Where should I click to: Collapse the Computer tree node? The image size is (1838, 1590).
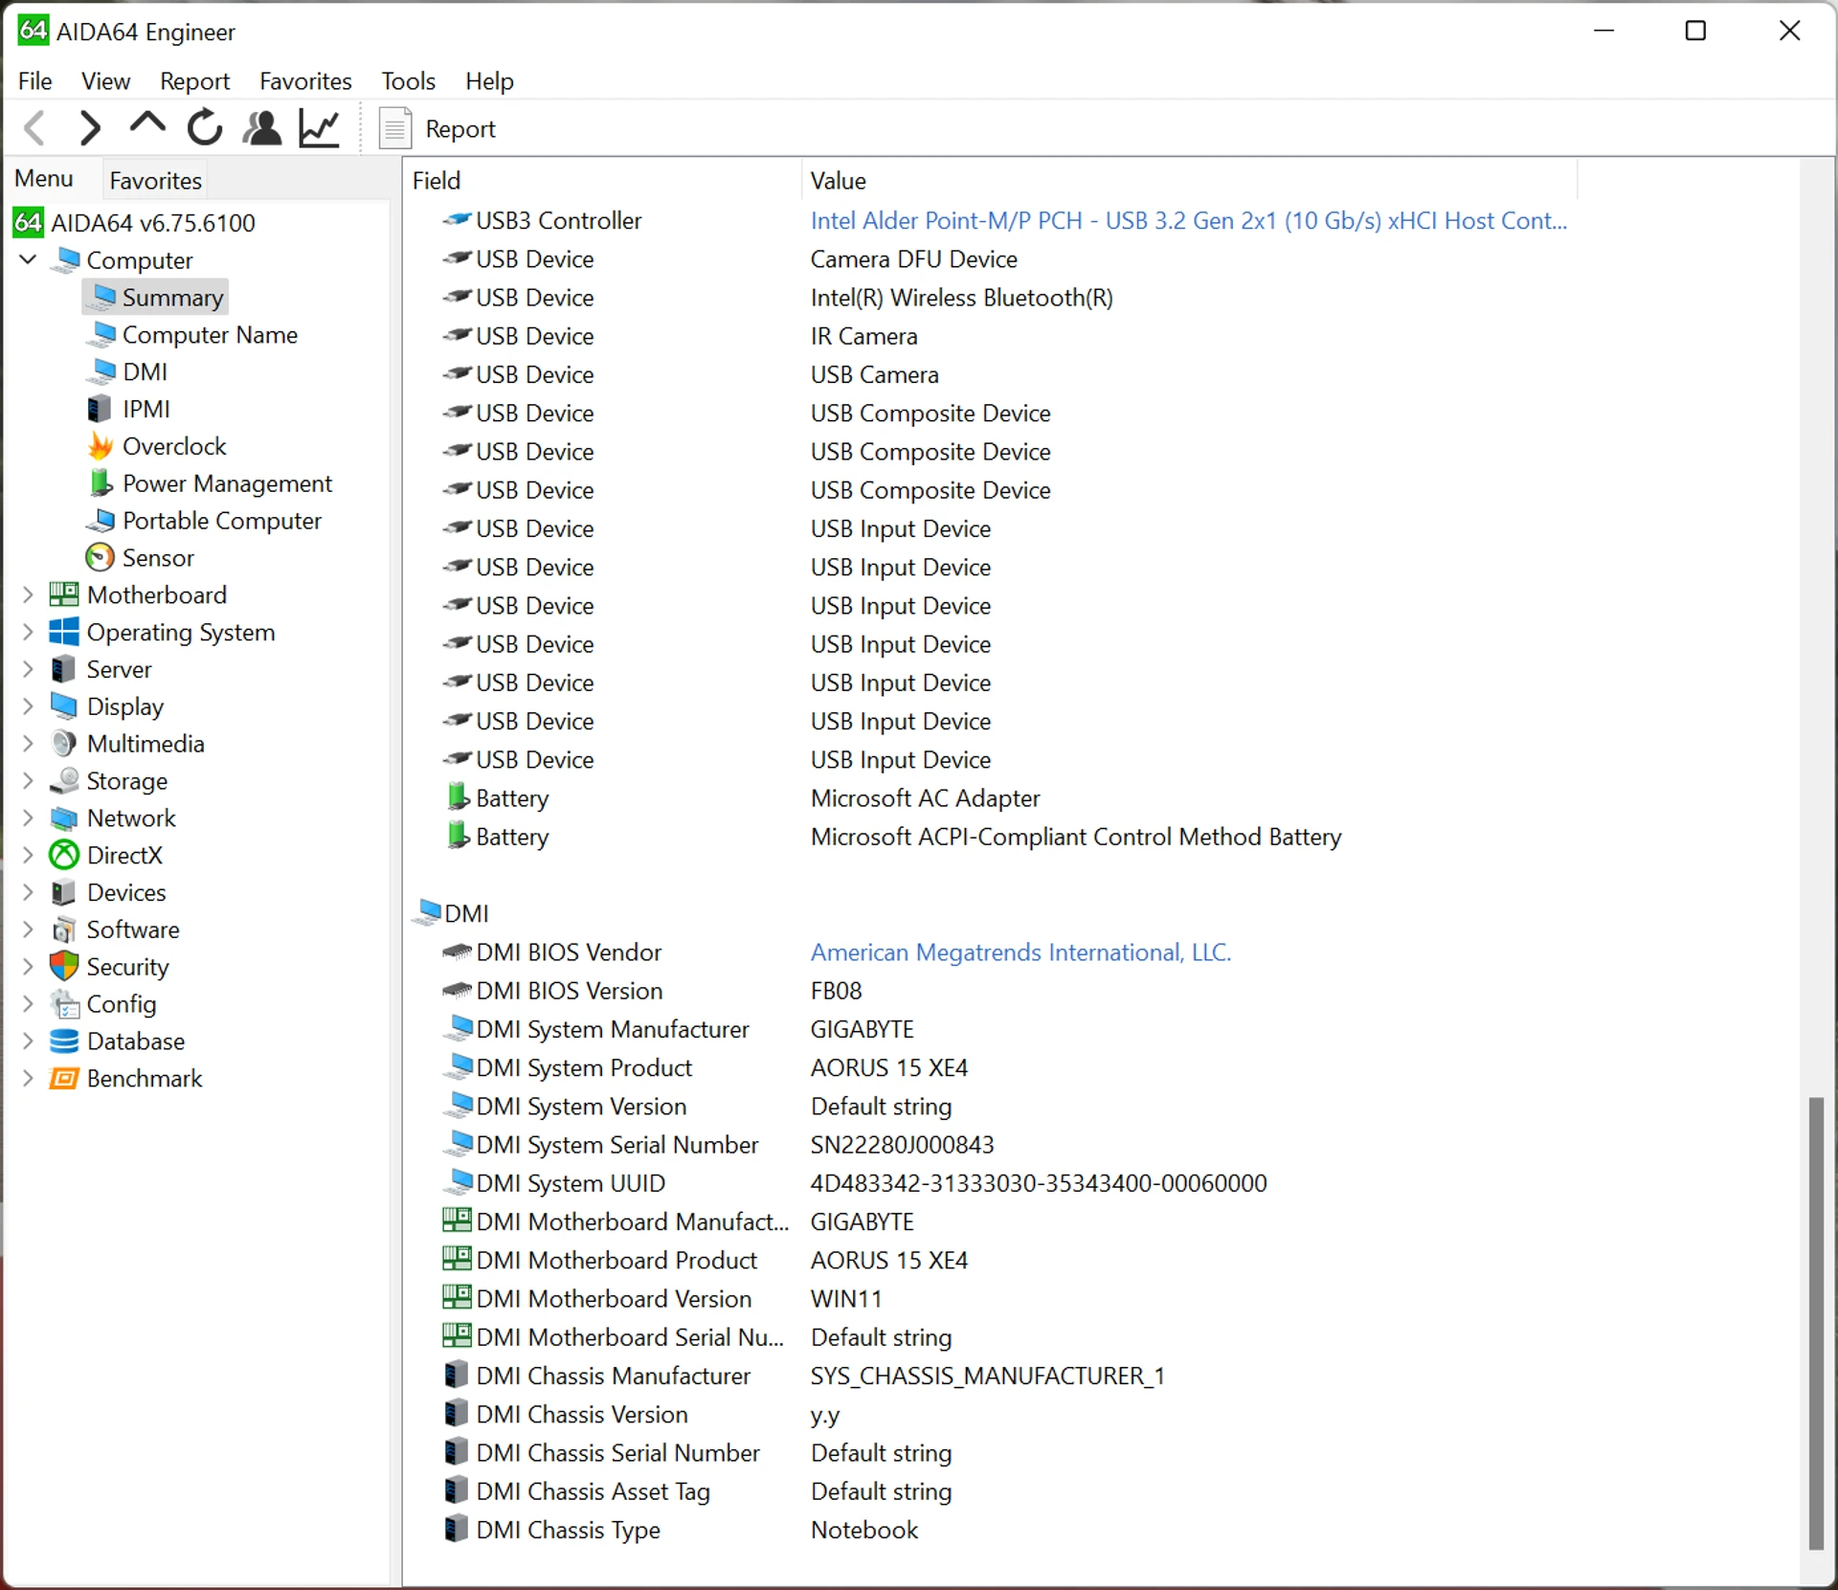coord(28,259)
